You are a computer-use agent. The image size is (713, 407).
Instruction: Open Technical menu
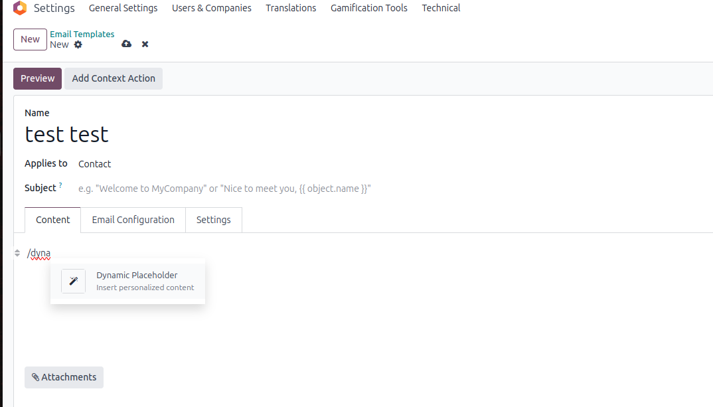[441, 8]
